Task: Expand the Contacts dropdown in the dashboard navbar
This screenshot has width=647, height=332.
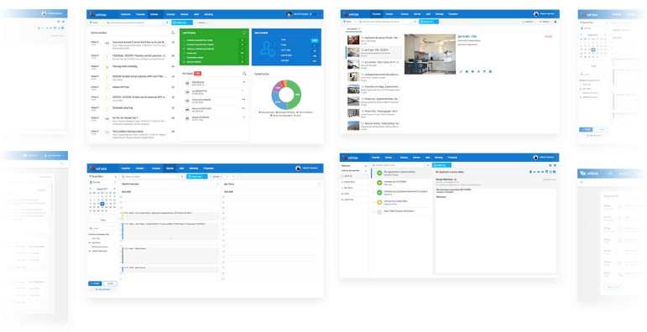Action: 155,14
